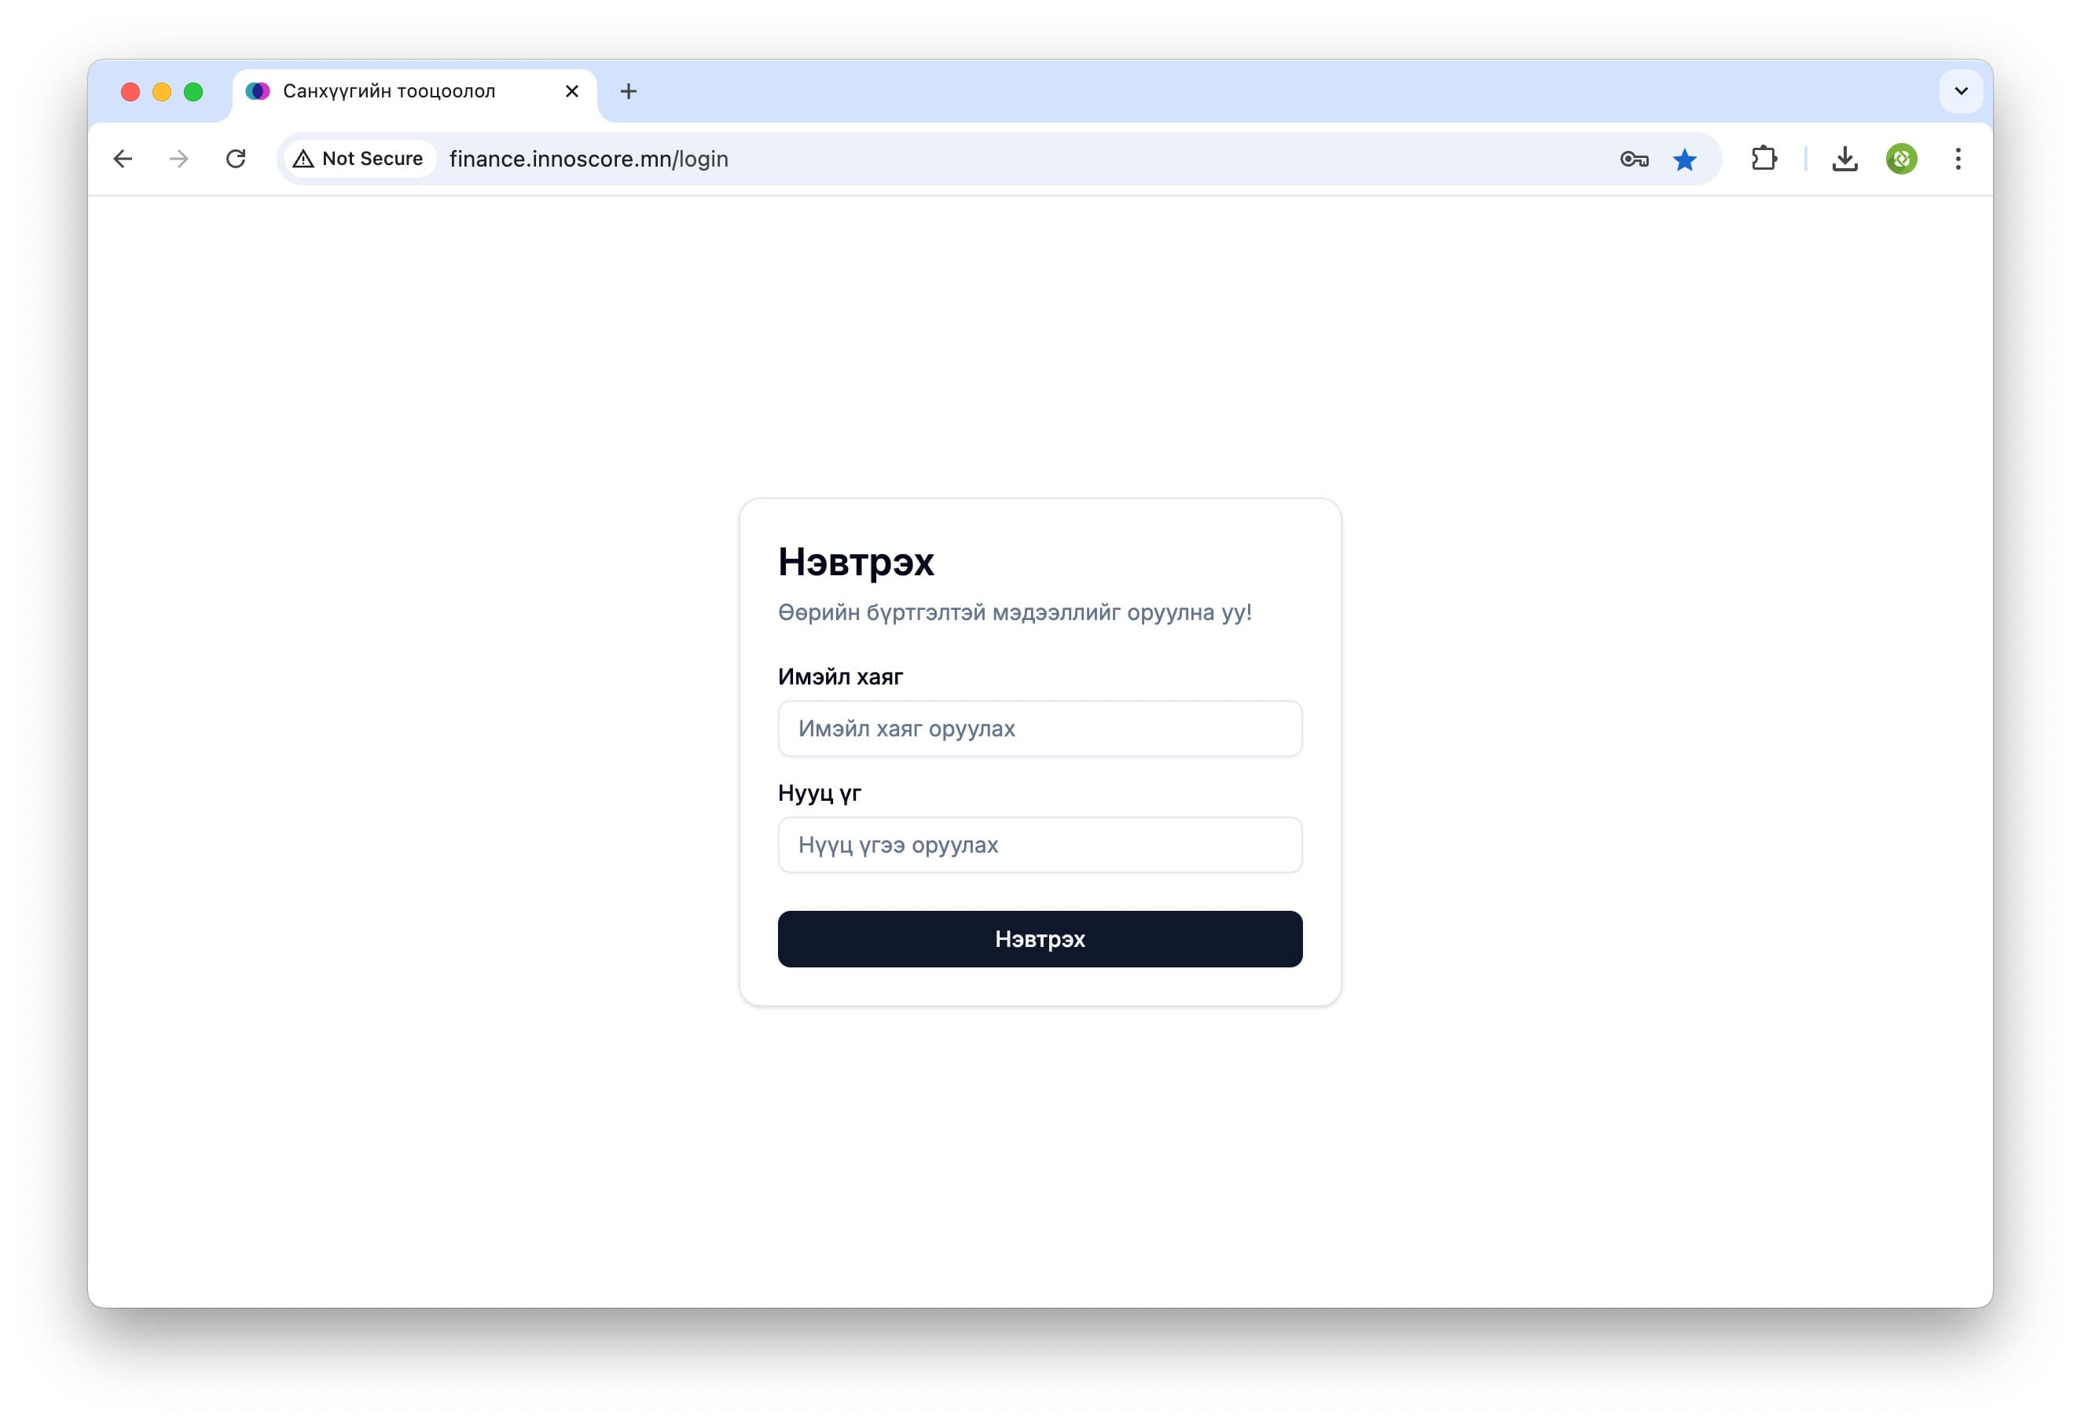
Task: Click the green maximize window button
Action: 193,91
